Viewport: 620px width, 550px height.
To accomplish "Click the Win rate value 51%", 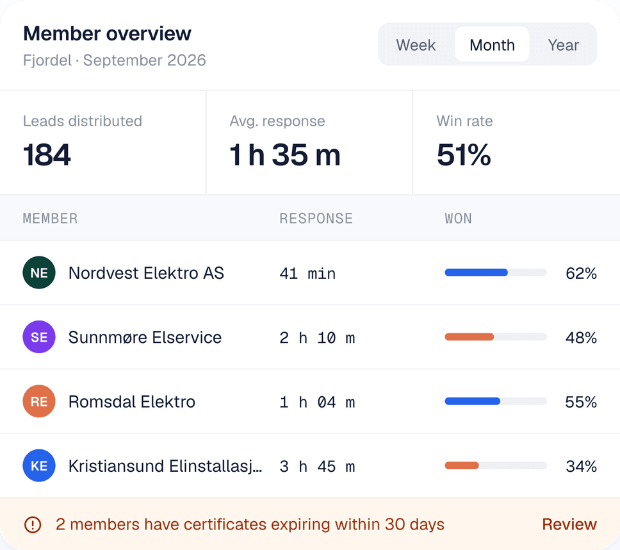I will point(464,154).
